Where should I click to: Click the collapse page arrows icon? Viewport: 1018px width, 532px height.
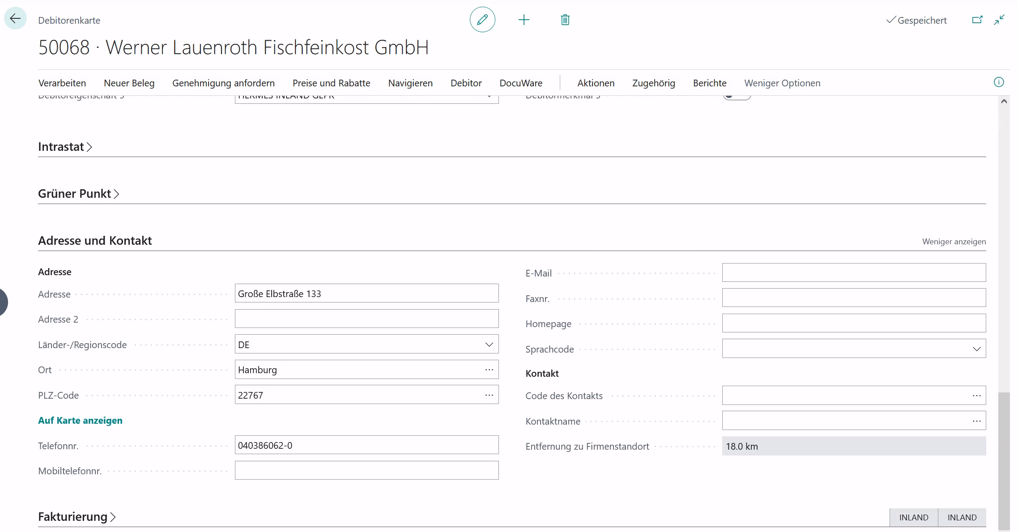pos(999,20)
